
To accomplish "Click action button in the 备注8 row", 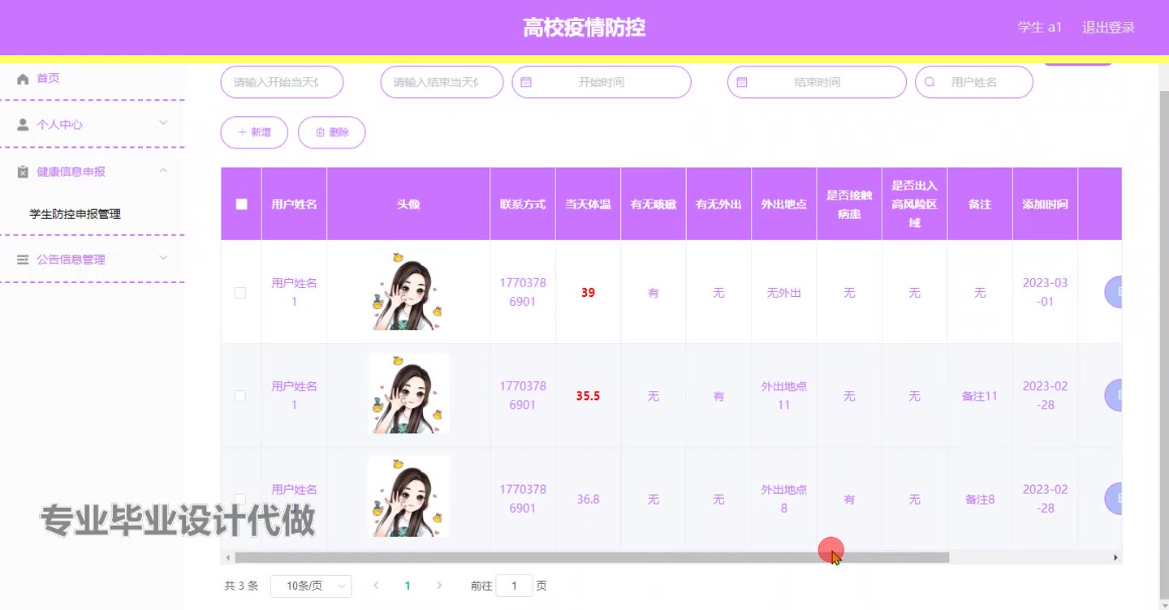I will pyautogui.click(x=1113, y=498).
